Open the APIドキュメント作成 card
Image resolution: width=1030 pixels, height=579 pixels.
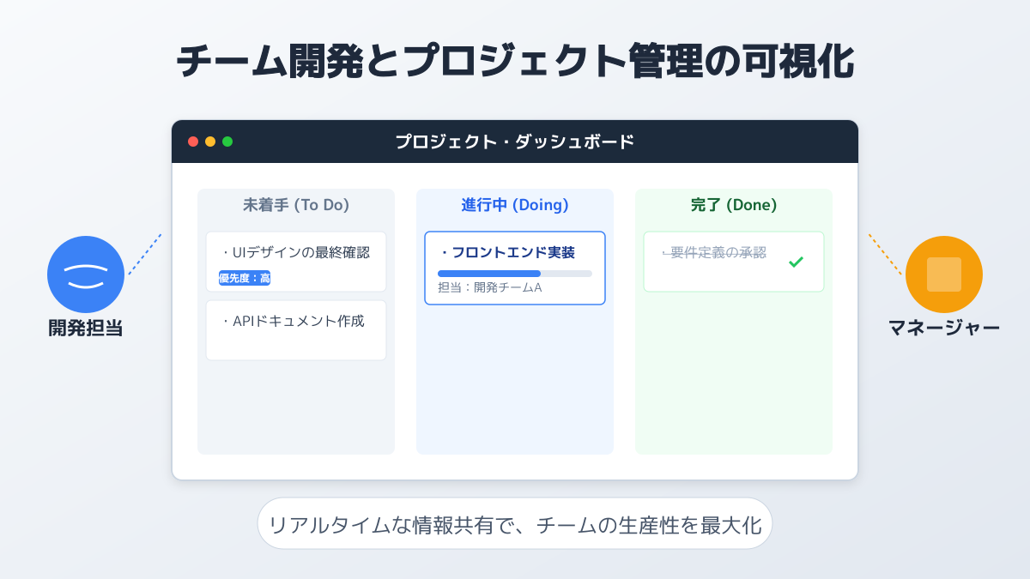[296, 330]
